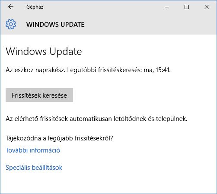The image size is (217, 194).
Task: Open the További információ link
Action: pyautogui.click(x=33, y=150)
